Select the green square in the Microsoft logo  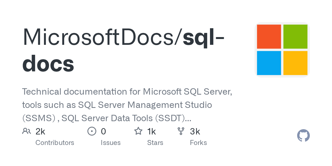(295, 37)
